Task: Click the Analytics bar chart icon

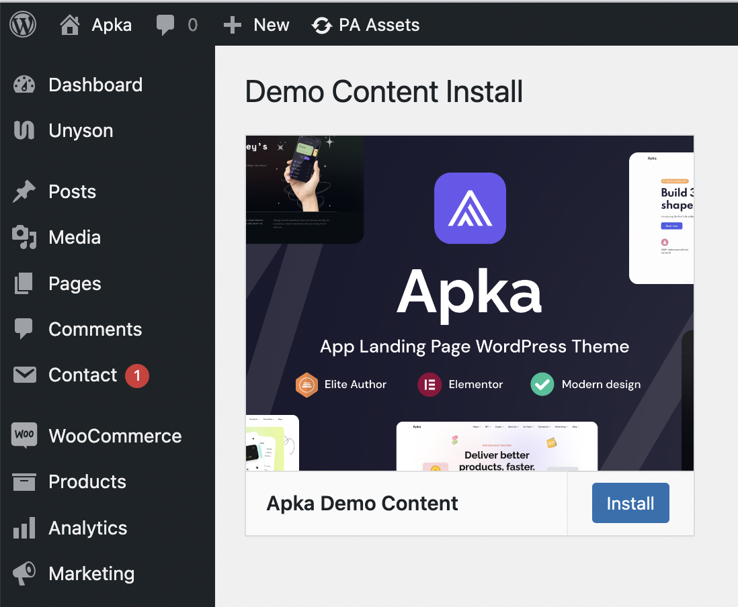Action: (x=24, y=528)
